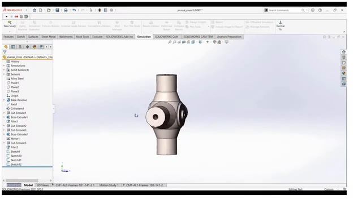Open SOLIDWORKS Resources home icon in task pane
362x203 pixels.
click(x=344, y=52)
